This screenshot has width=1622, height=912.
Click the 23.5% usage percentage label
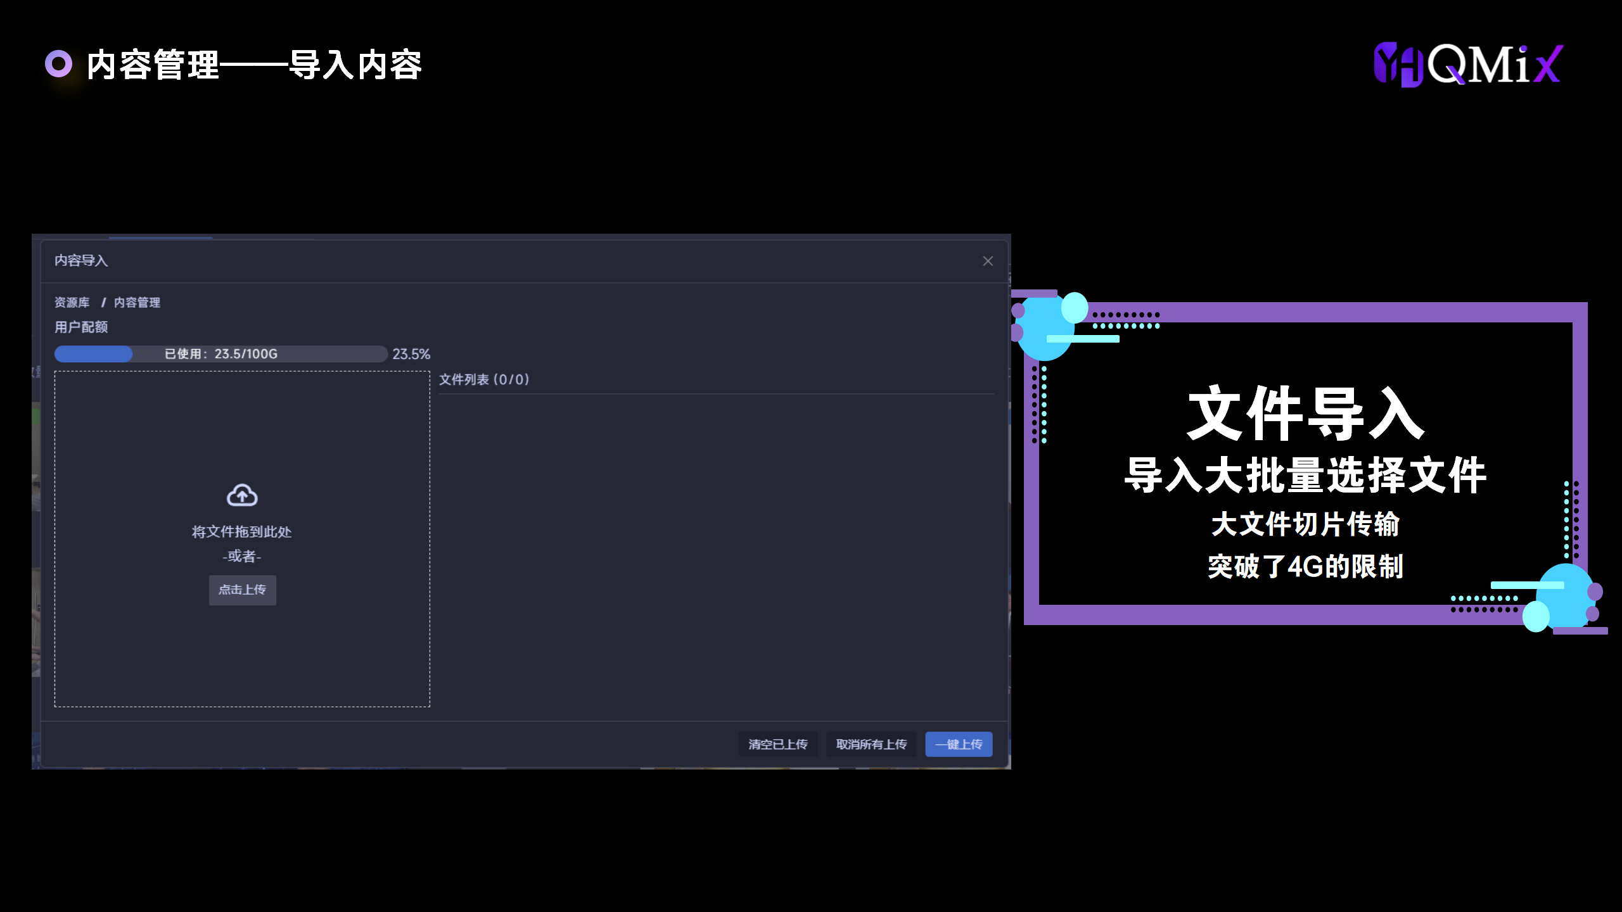tap(411, 354)
